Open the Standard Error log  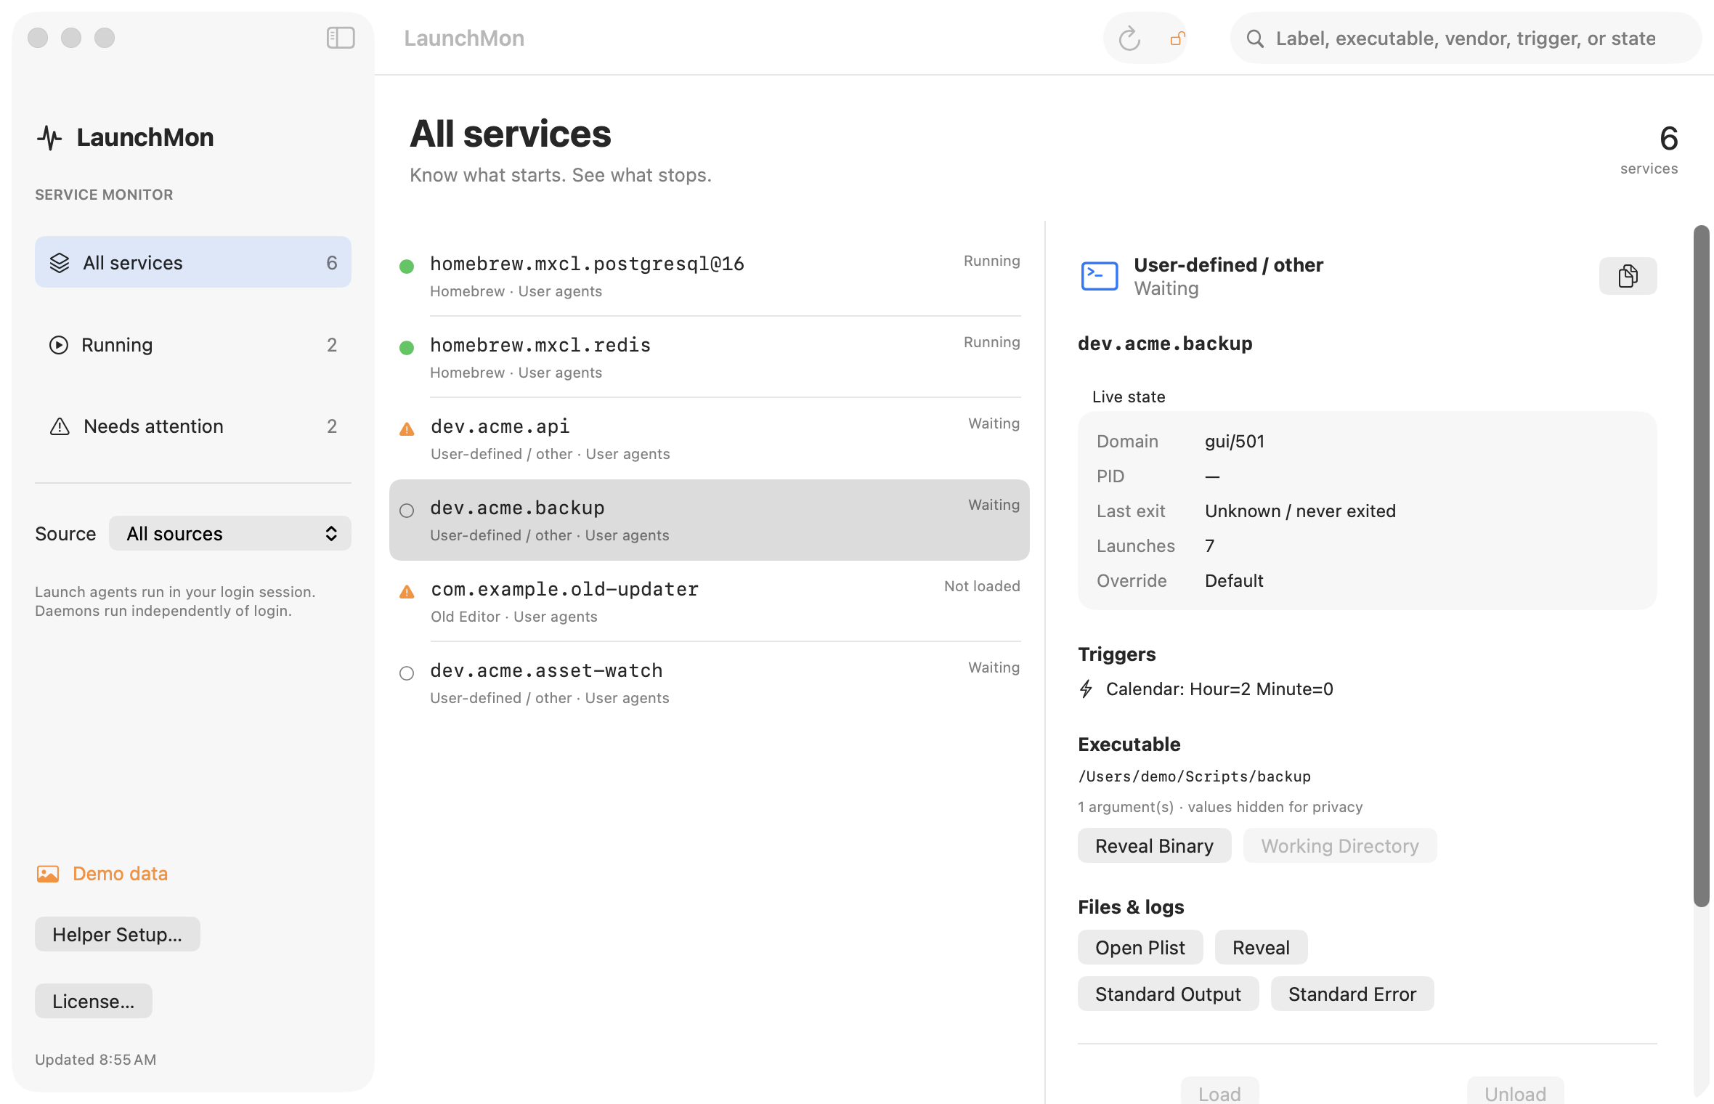point(1352,994)
